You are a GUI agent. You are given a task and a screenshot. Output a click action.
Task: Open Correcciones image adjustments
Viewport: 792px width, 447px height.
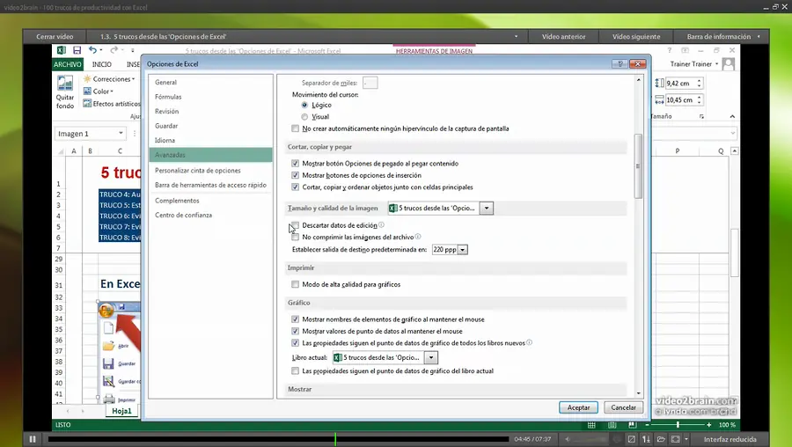click(x=109, y=79)
